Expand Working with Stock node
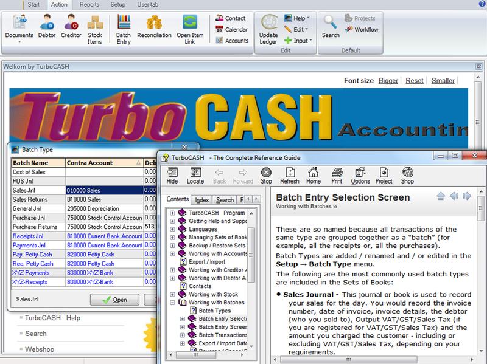 [x=172, y=294]
